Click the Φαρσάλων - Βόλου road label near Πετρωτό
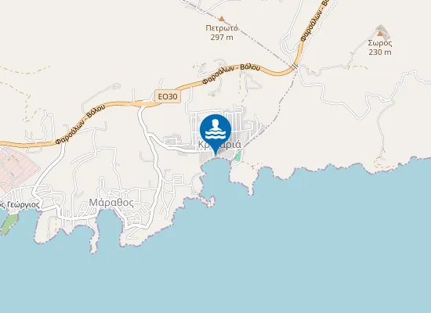Screen dimensions: 431x313 pyautogui.click(x=231, y=74)
